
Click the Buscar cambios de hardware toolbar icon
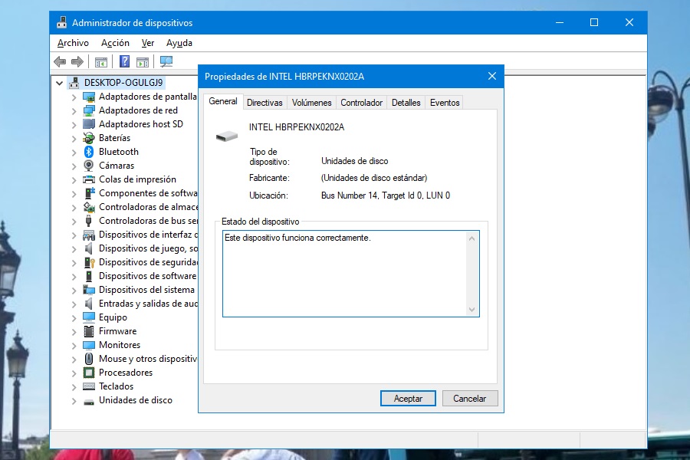(x=167, y=62)
